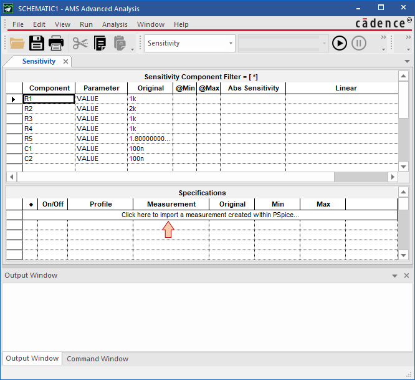
Task: Click import a measurement created within PSpice
Action: click(210, 215)
